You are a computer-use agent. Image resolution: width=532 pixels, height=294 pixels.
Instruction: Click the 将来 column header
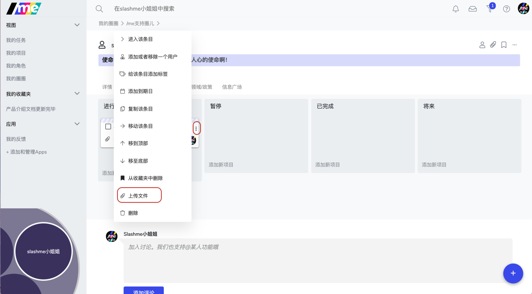[429, 106]
